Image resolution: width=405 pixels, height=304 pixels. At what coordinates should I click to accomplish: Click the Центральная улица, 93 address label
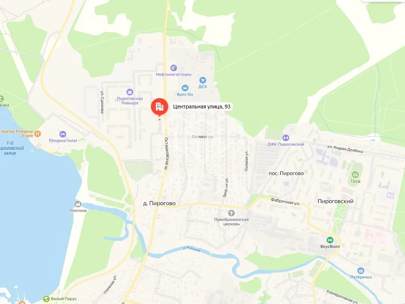click(x=202, y=106)
